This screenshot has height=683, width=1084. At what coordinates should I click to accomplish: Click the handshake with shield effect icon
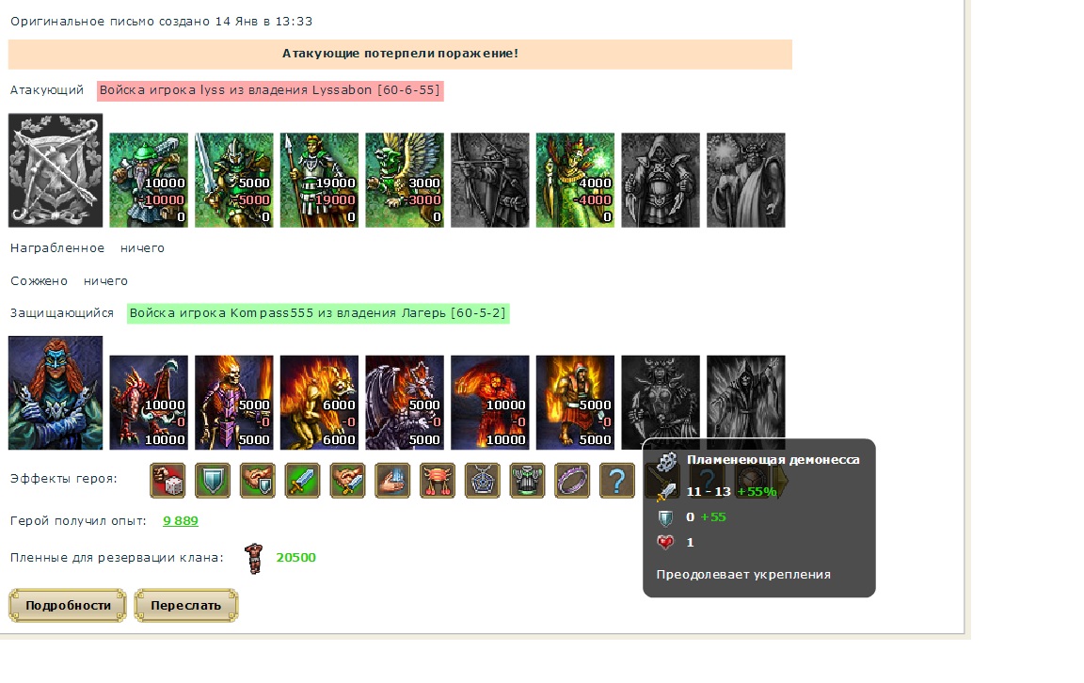[x=257, y=481]
